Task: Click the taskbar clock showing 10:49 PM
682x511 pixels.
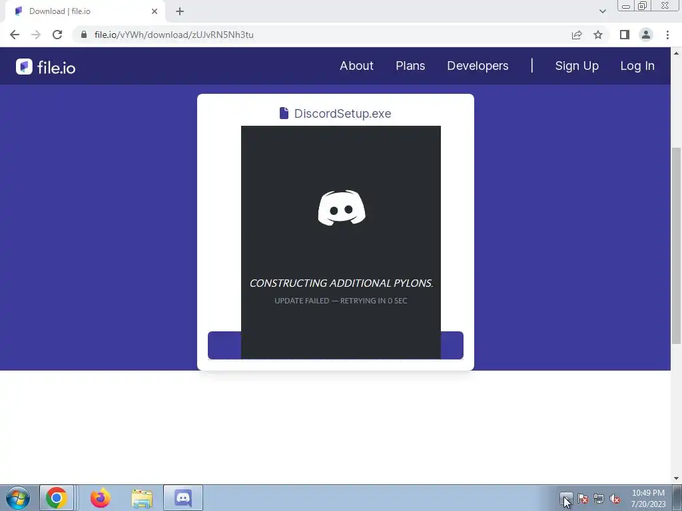Action: pos(648,498)
